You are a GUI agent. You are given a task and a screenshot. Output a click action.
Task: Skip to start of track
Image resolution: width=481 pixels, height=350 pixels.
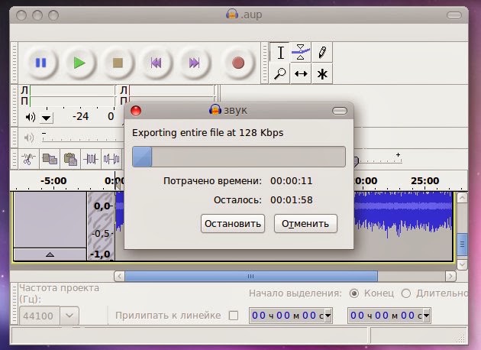(157, 63)
